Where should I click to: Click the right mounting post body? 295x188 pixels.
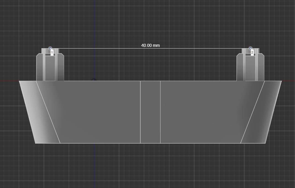pos(251,69)
